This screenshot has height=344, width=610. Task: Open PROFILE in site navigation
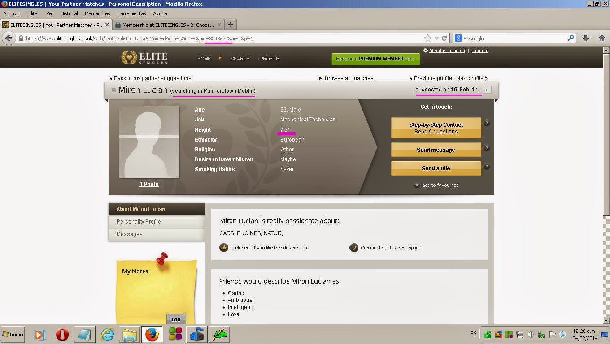270,59
